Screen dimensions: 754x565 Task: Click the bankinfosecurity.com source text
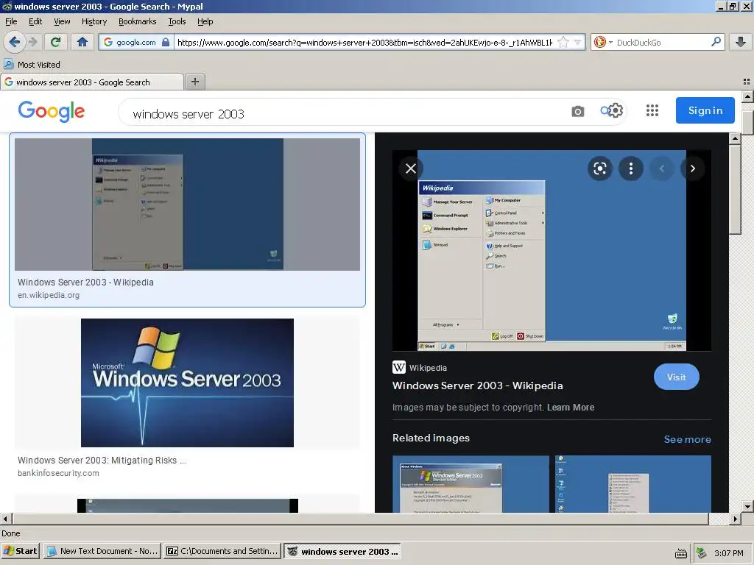58,473
